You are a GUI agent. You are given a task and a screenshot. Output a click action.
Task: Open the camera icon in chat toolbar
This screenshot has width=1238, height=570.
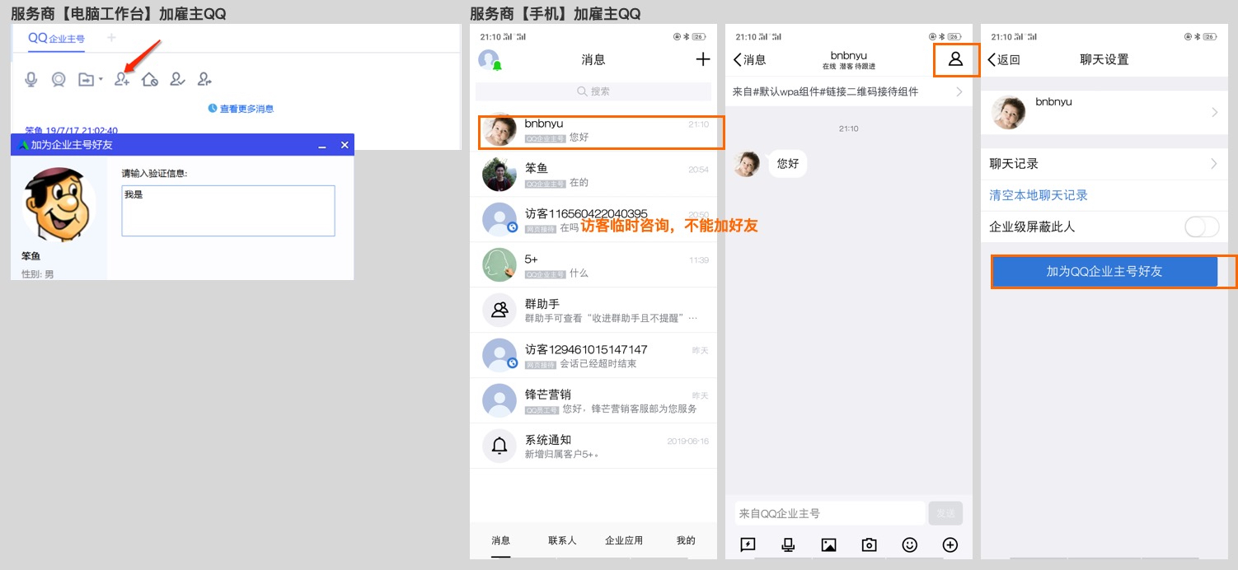pos(869,545)
